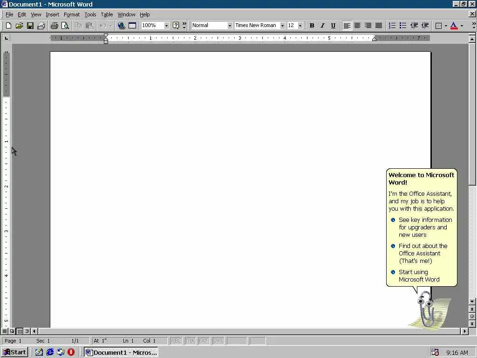This screenshot has height=358, width=477.
Task: Click Document1 taskbar button
Action: 121,352
